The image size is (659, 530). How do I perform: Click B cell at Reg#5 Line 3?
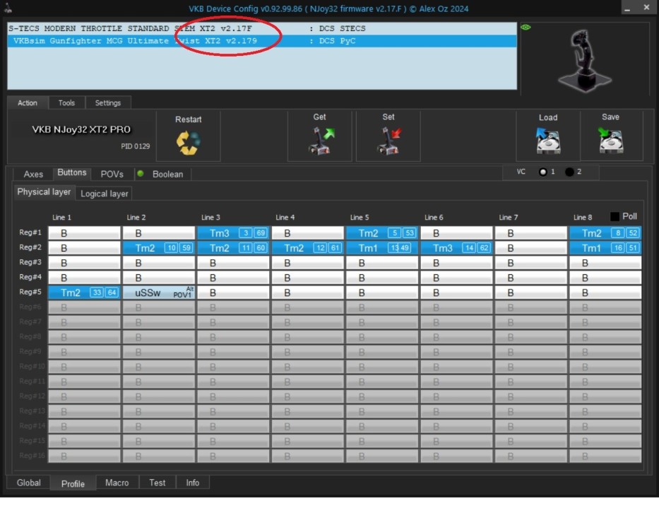pos(233,293)
